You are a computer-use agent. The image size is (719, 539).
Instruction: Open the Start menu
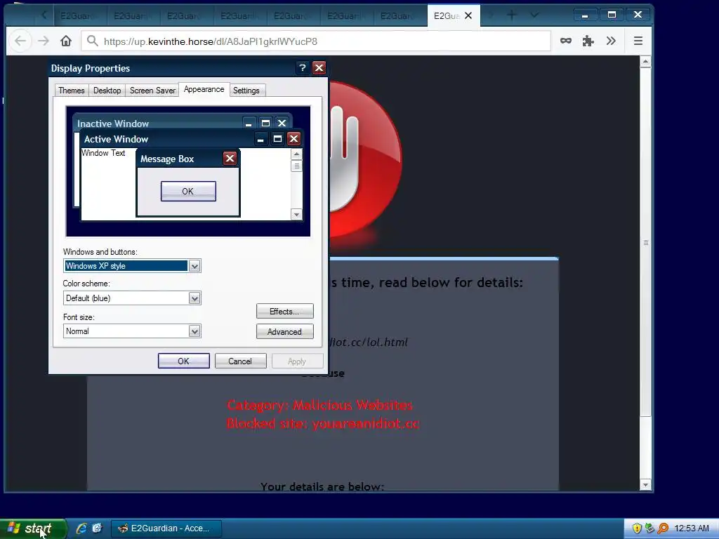coord(33,528)
